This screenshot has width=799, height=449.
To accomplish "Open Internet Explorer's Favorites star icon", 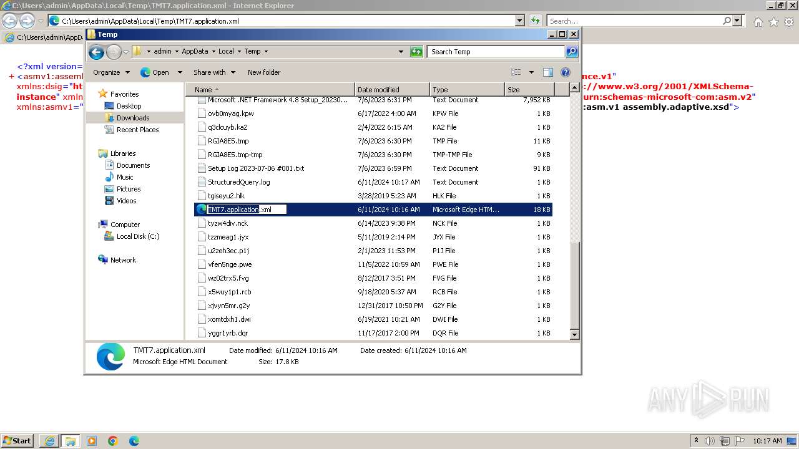I will 773,22.
